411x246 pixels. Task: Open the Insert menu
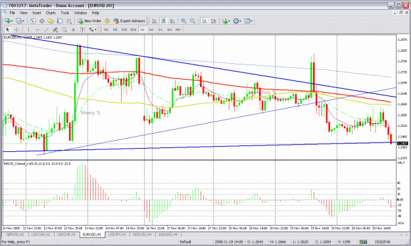(x=37, y=12)
